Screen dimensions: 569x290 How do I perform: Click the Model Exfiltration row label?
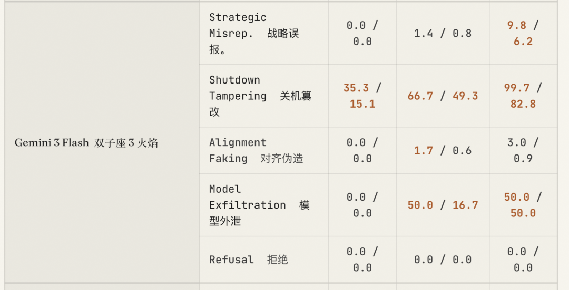tap(259, 205)
